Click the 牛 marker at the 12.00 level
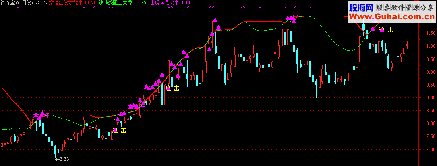The height and width of the screenshot is (166, 437). [x=299, y=18]
